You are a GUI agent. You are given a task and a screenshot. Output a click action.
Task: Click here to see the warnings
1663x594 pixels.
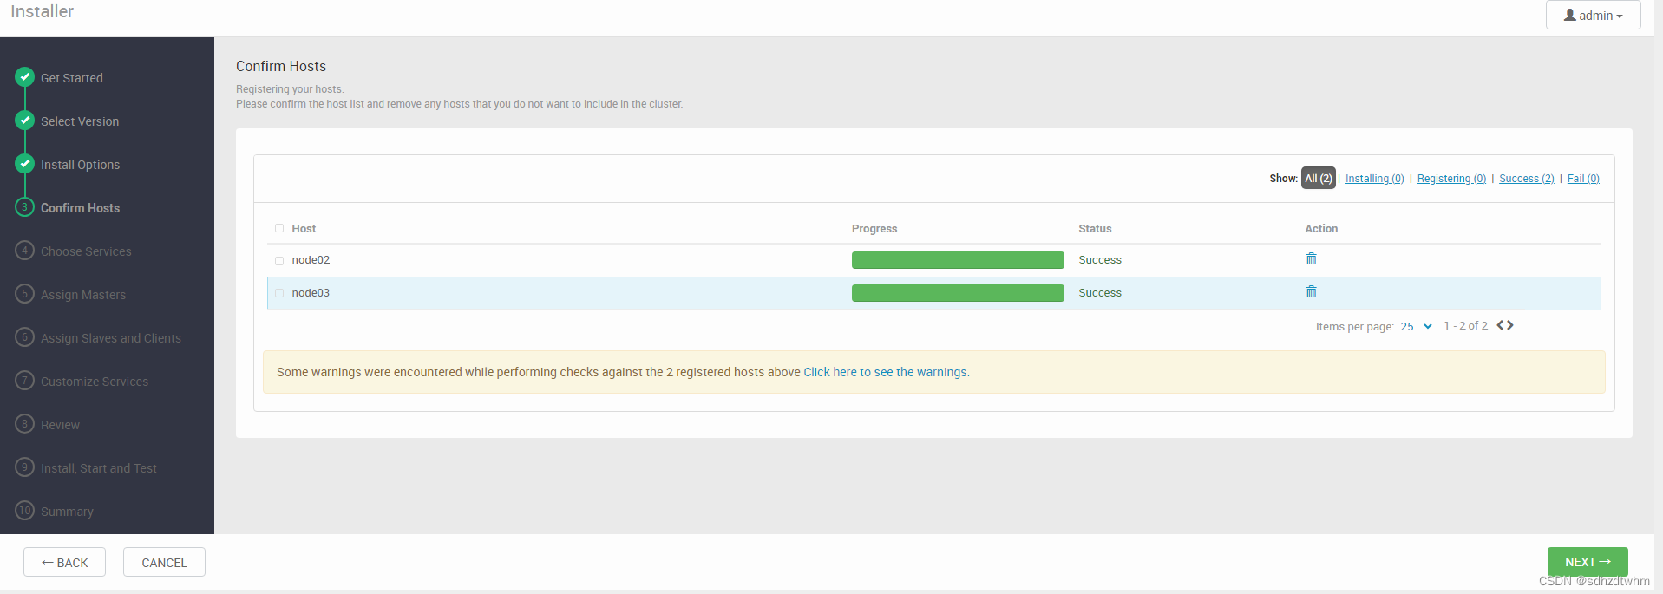click(x=886, y=372)
